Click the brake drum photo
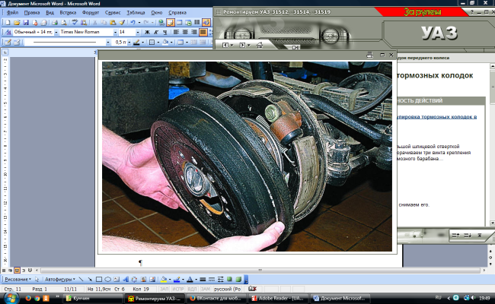This screenshot has height=304, width=495. (x=247, y=157)
